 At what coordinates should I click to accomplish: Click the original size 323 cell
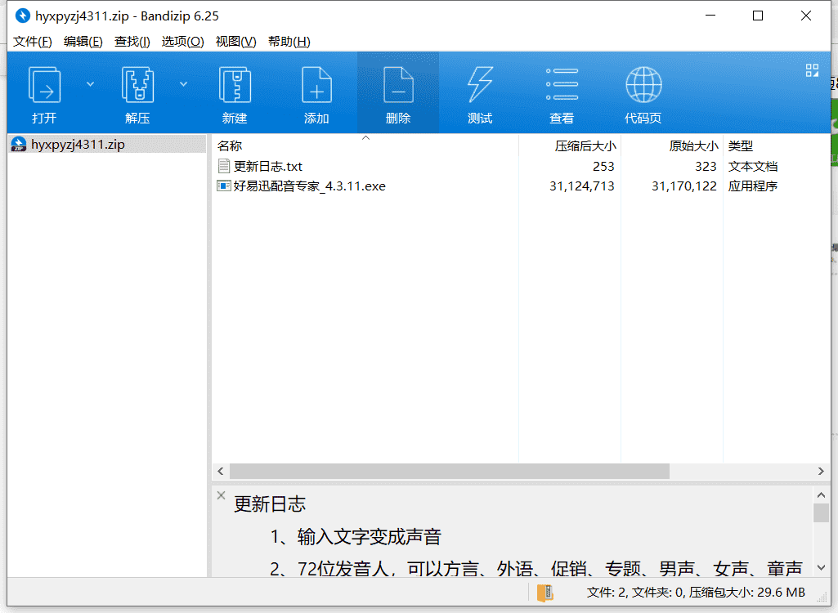click(x=706, y=166)
